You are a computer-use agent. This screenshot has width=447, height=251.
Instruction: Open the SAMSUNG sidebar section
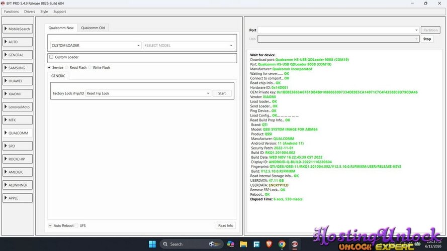point(18,68)
